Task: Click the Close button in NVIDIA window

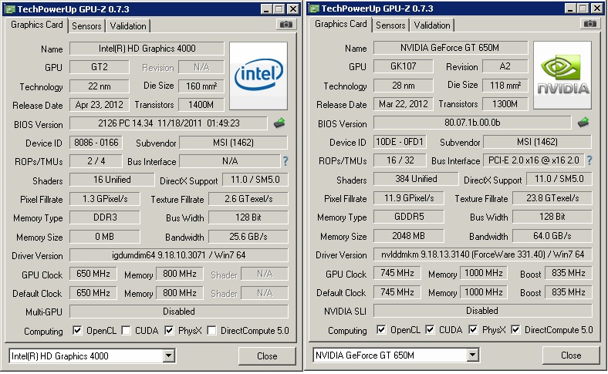Action: 571,355
